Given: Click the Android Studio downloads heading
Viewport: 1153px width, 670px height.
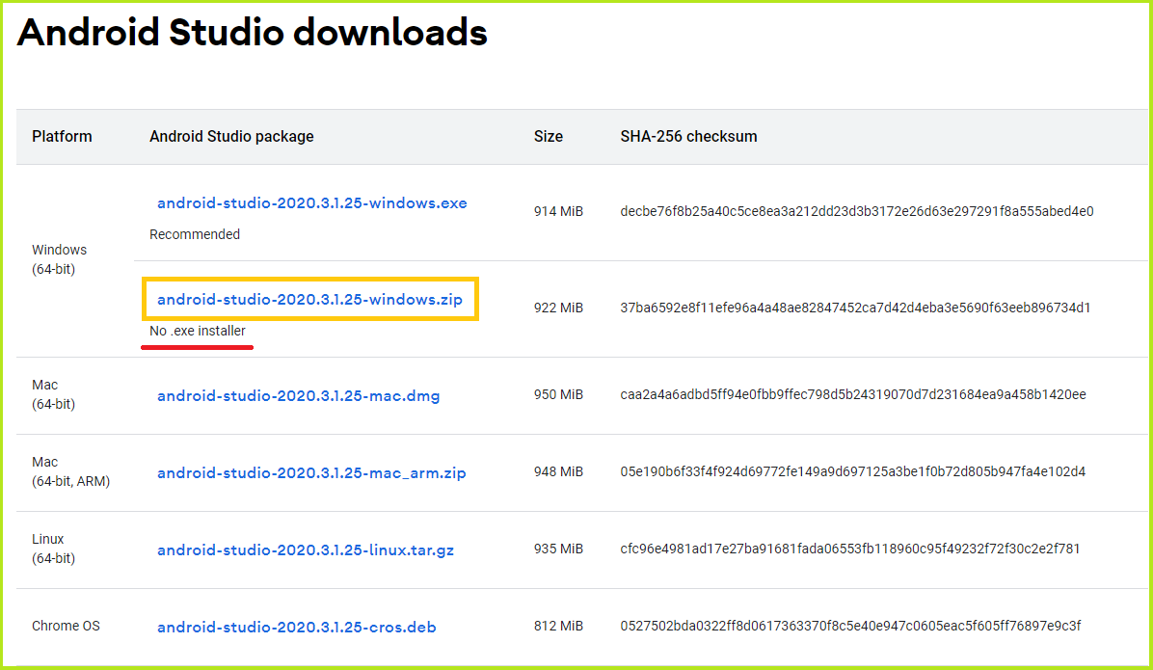Looking at the screenshot, I should [253, 33].
